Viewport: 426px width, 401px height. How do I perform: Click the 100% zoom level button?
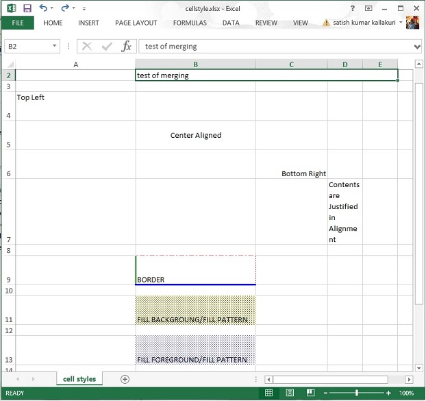point(406,393)
